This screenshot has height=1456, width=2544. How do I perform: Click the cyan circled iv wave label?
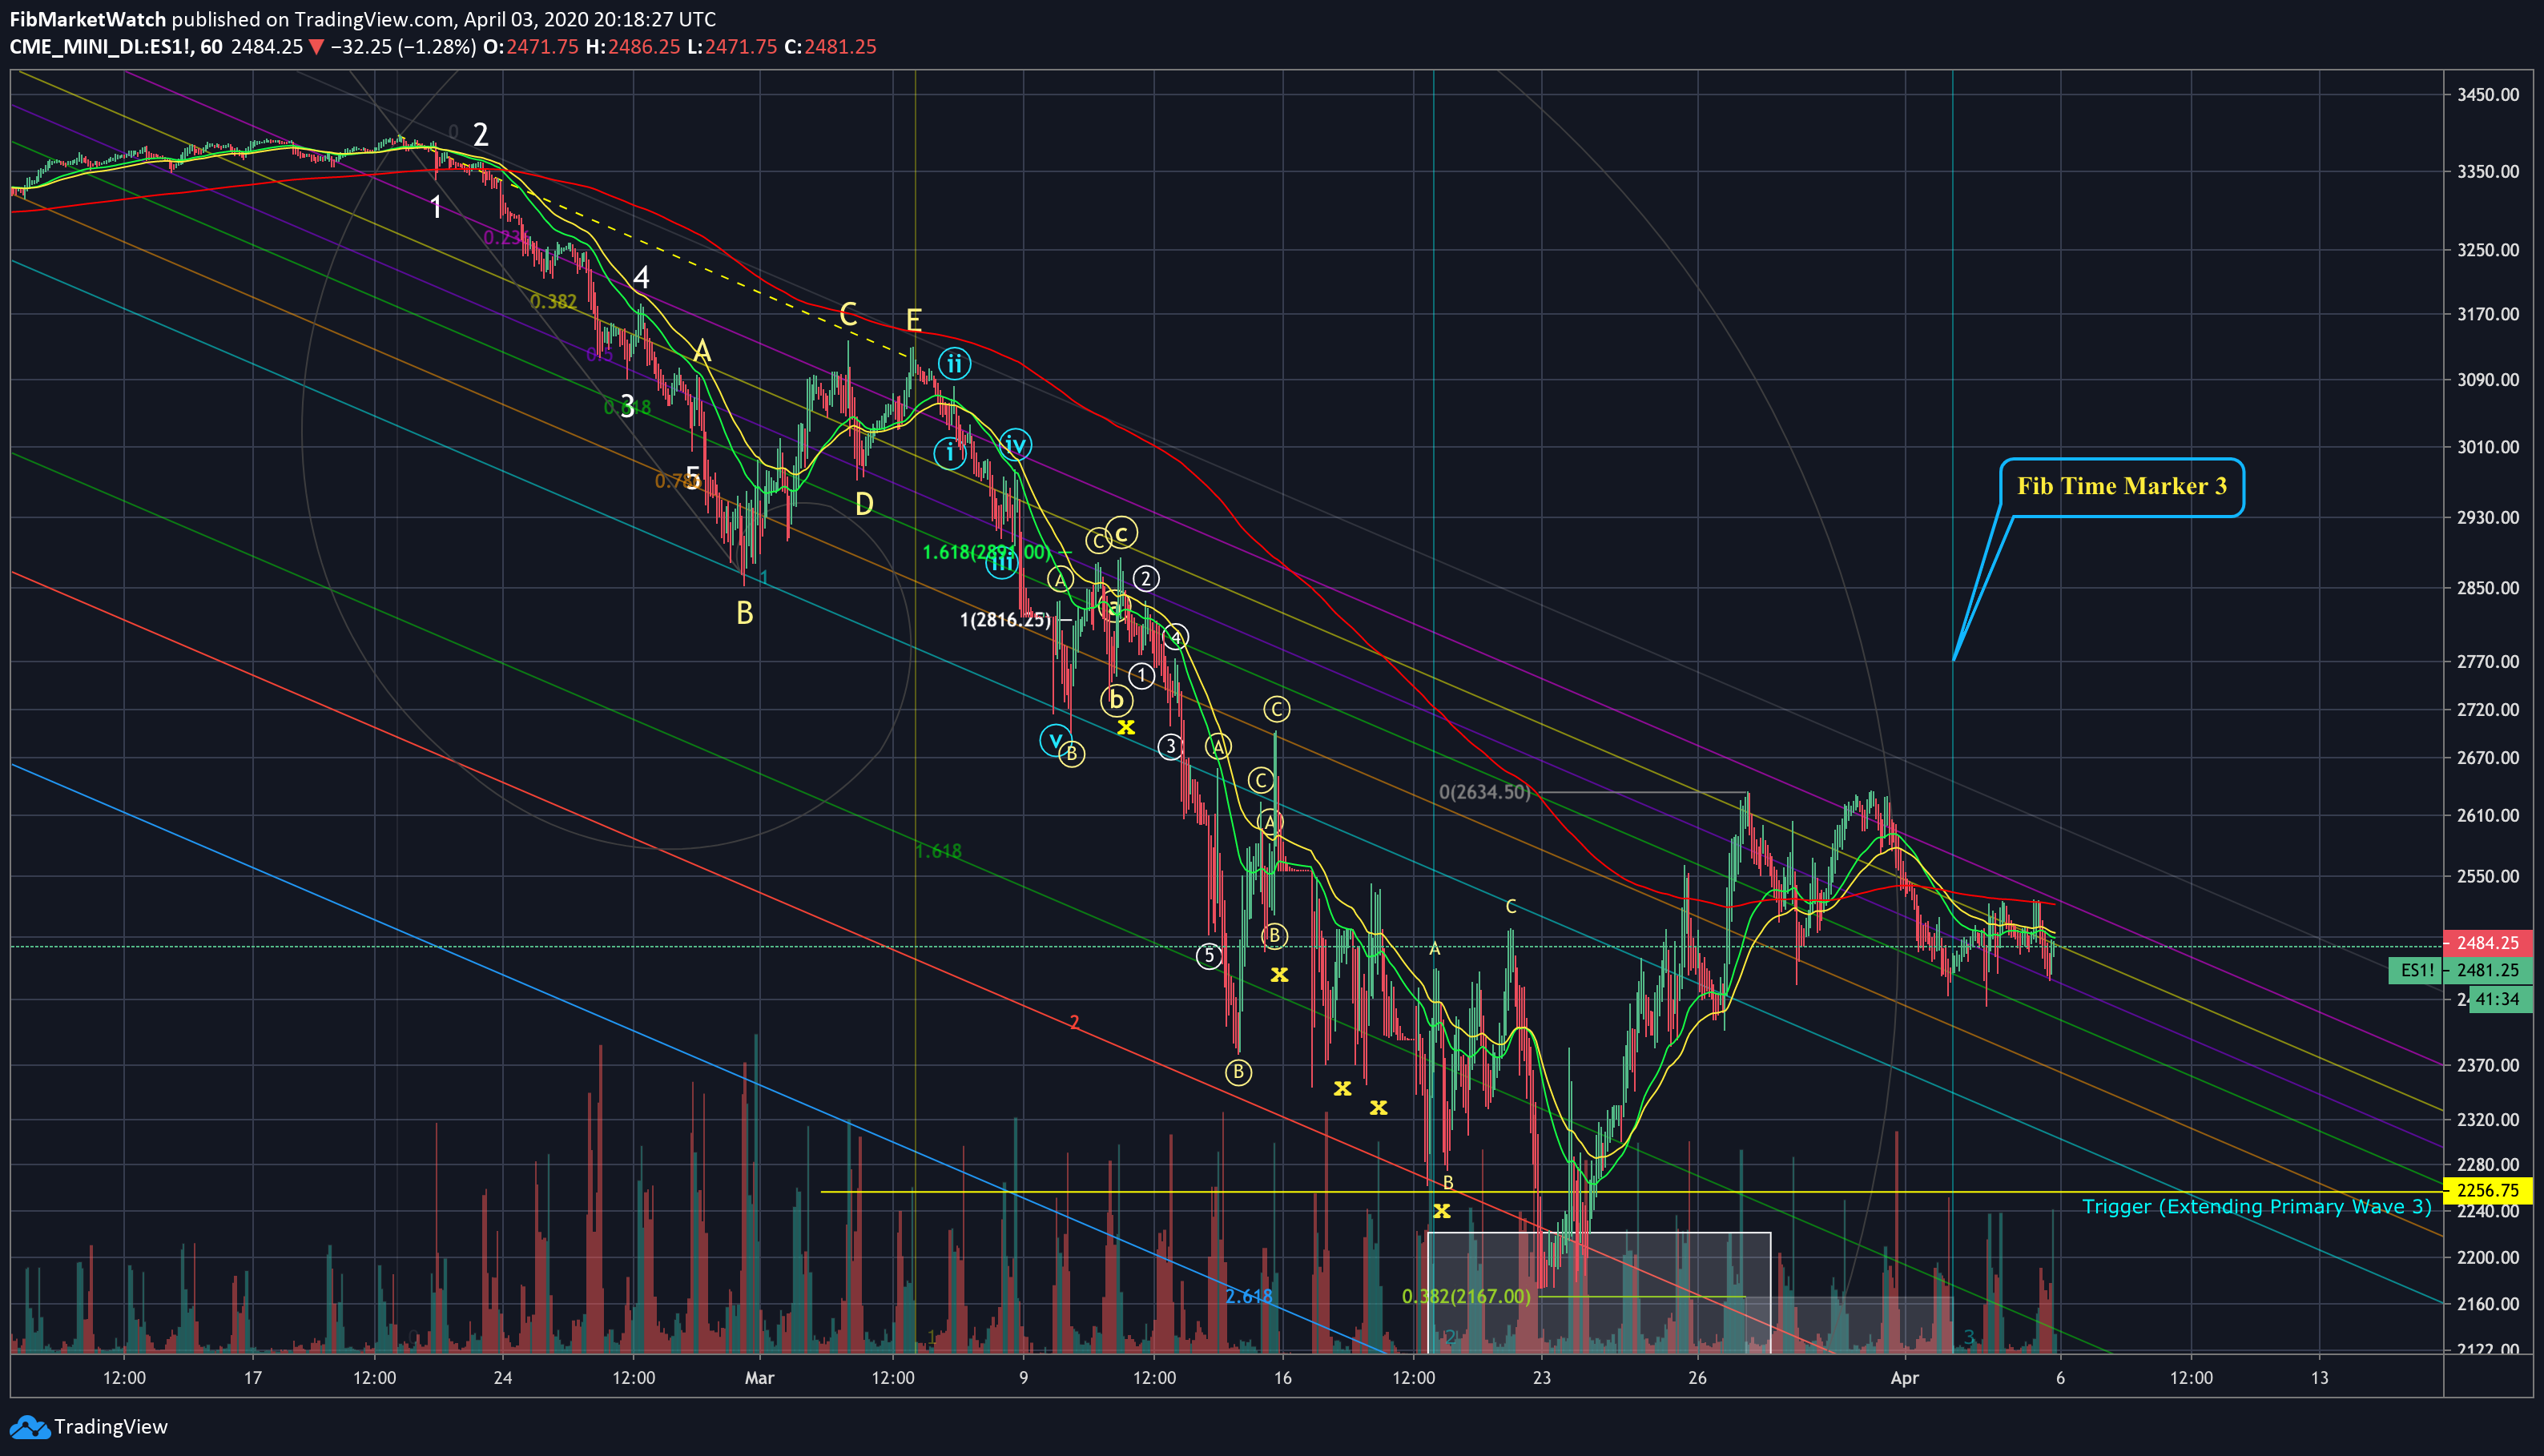[1015, 444]
